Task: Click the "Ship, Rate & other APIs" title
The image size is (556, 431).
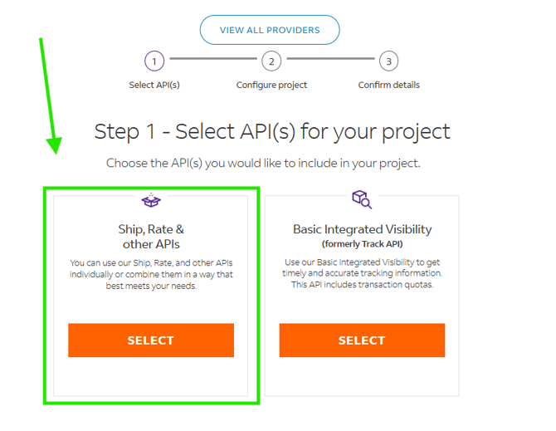Action: 151,237
